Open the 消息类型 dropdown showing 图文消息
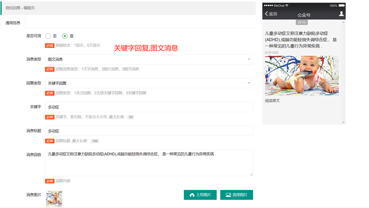369x208 pixels. [149, 59]
